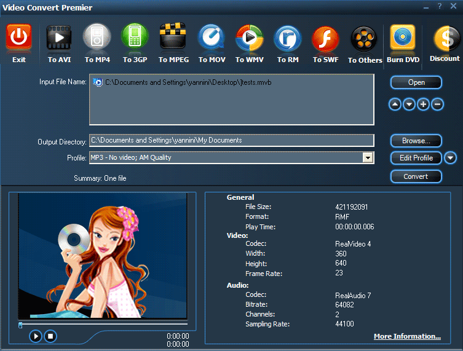The height and width of the screenshot is (351, 463).
Task: Click the Bitrate value 64082
Action: tap(344, 305)
